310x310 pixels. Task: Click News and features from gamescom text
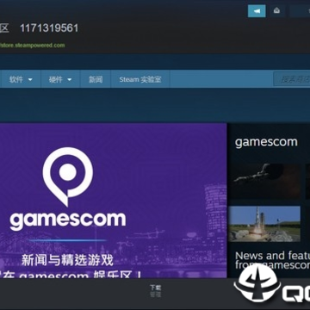(272, 260)
